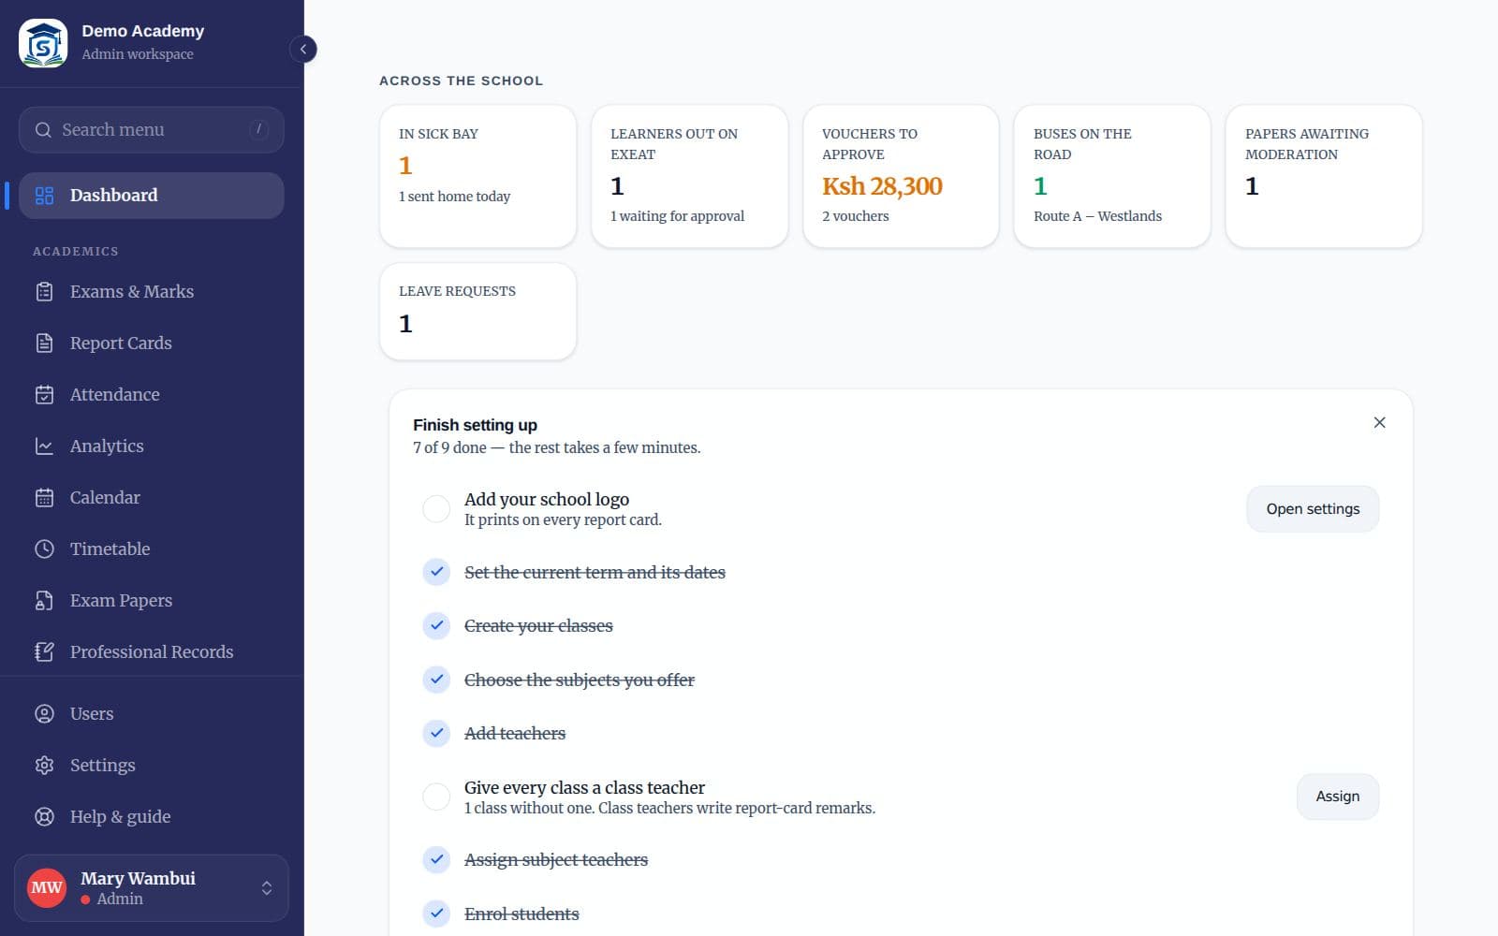Open the Vouchers to Approve card
Image resolution: width=1498 pixels, height=936 pixels.
[x=901, y=176]
